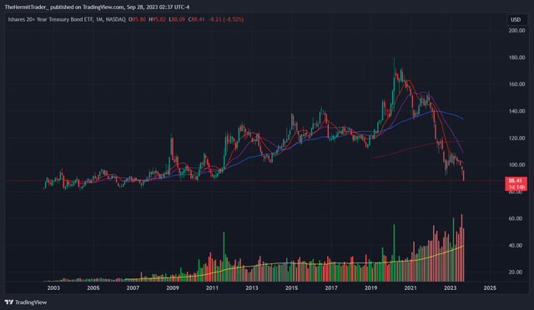Click the 2003 label on time axis
The image size is (534, 310).
click(x=53, y=288)
